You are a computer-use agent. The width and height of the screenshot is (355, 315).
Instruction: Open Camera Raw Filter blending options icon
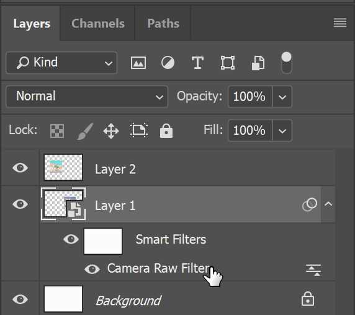click(313, 270)
